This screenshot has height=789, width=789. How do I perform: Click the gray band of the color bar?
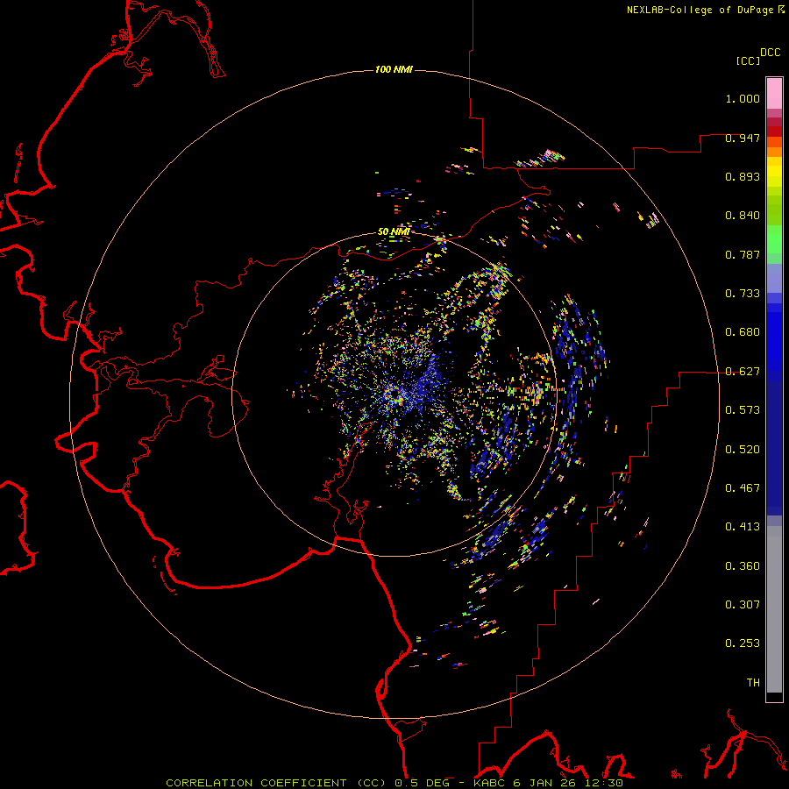(x=774, y=609)
